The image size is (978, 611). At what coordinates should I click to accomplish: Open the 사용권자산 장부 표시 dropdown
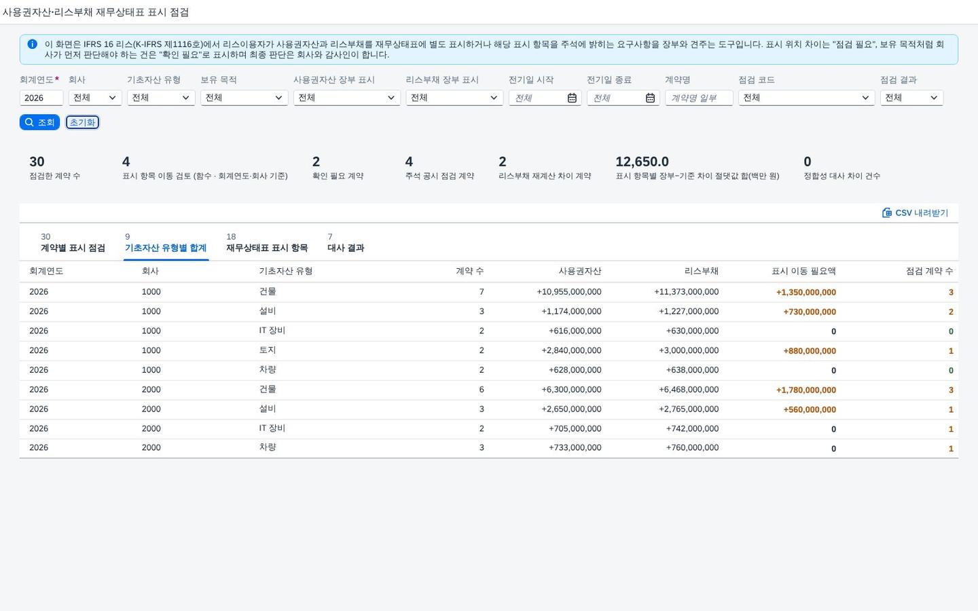tap(346, 98)
